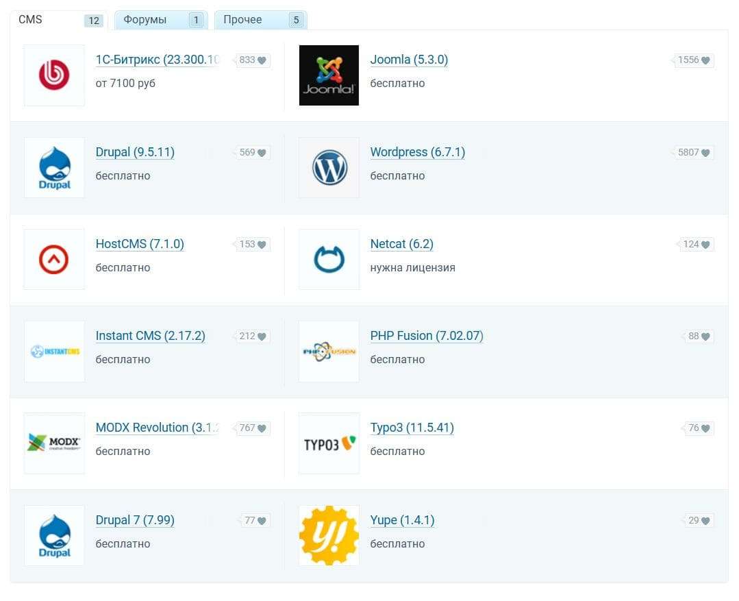Open the MODX Revolution link
This screenshot has height=601, width=739.
coord(158,428)
